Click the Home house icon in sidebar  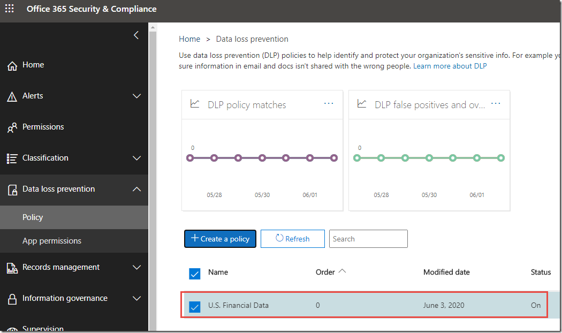coord(12,65)
